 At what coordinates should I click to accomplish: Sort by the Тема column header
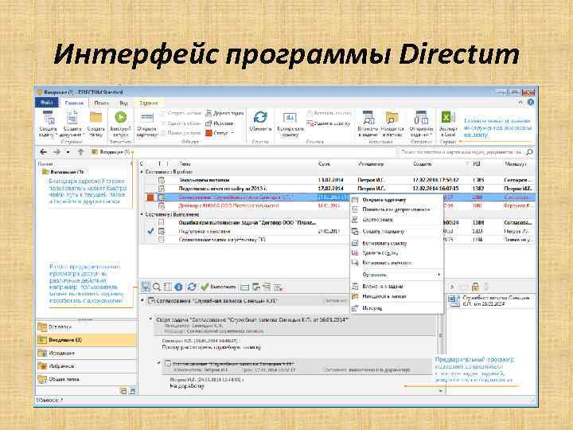pos(185,164)
